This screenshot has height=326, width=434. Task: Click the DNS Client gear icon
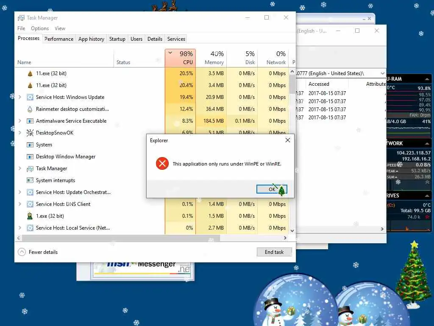(x=30, y=204)
